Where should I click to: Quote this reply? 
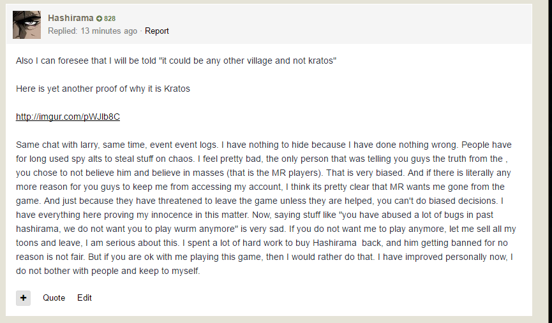click(x=54, y=298)
